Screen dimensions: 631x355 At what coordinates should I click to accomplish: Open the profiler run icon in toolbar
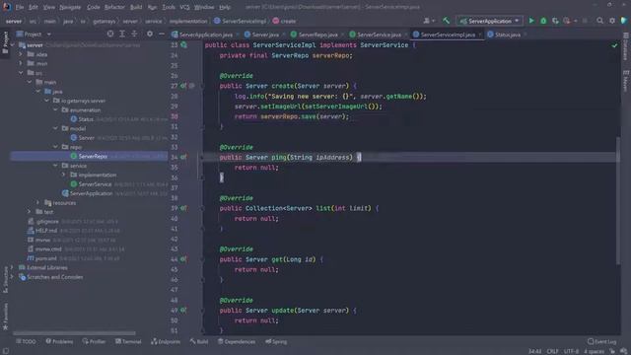tap(567, 21)
